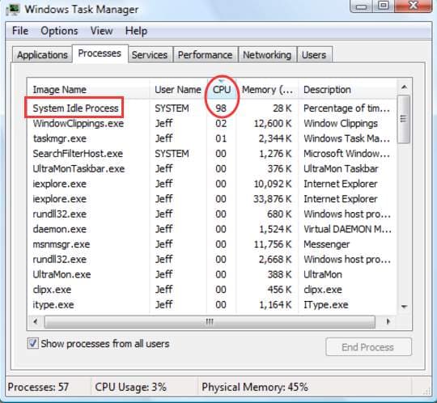Image resolution: width=437 pixels, height=403 pixels.
Task: Click Processes: 57 in status bar
Action: point(38,387)
